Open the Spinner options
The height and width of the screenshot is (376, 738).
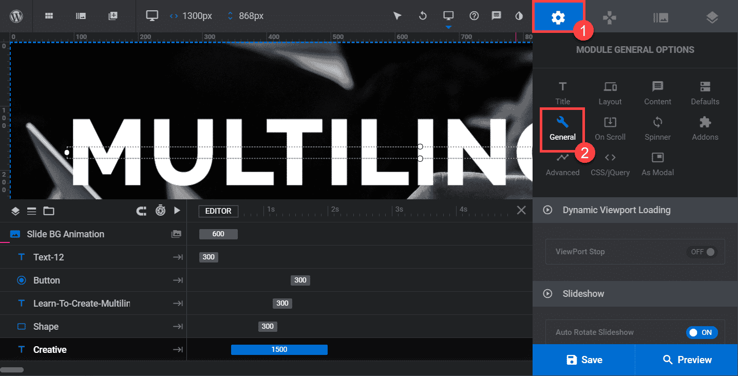[x=657, y=128]
